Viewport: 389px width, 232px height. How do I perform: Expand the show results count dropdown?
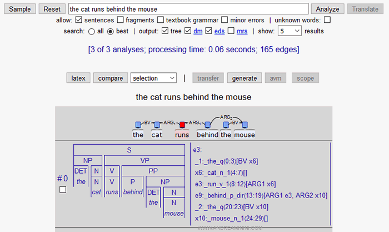[290, 32]
